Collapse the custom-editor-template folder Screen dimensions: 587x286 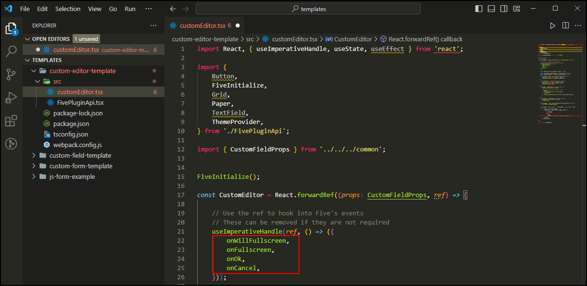(x=82, y=71)
